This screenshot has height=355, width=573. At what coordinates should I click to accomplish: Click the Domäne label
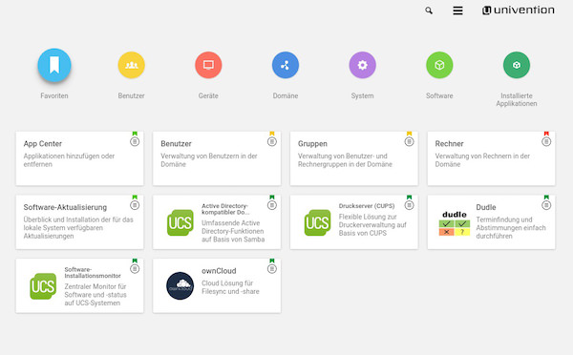click(x=286, y=95)
